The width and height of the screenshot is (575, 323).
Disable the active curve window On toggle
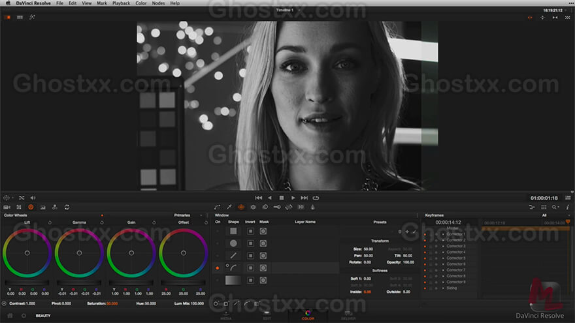click(x=218, y=268)
